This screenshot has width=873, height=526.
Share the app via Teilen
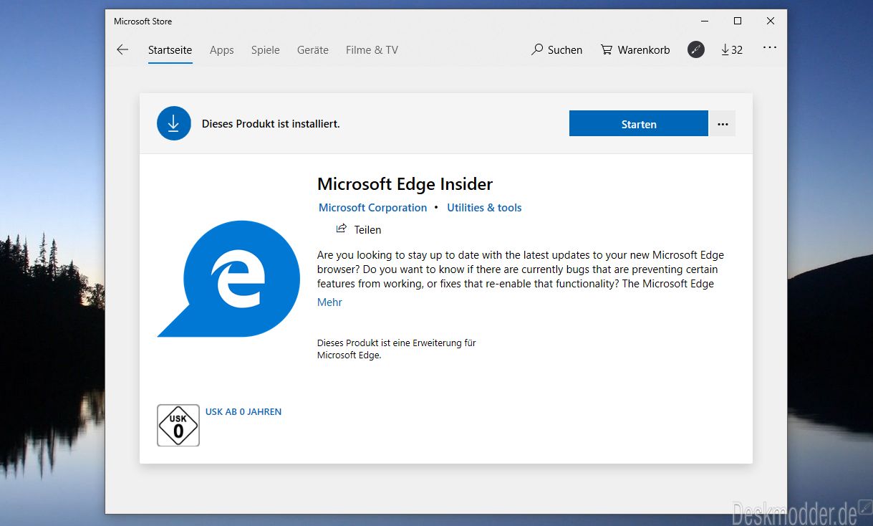[x=359, y=229]
